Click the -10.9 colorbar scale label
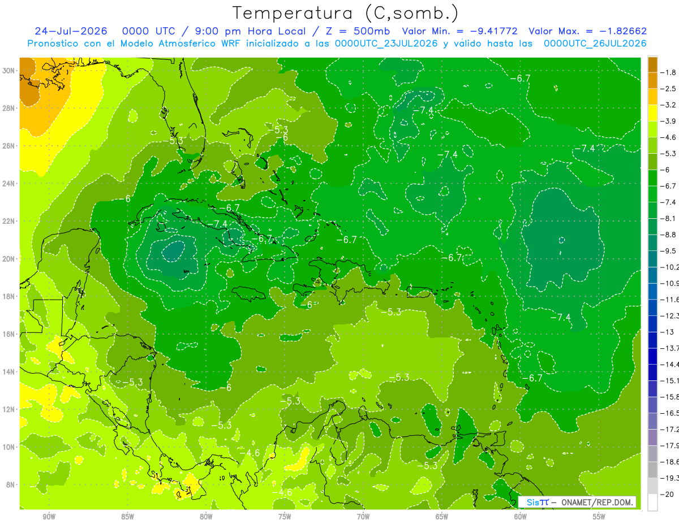Viewport: 679px width, 524px height. (670, 283)
